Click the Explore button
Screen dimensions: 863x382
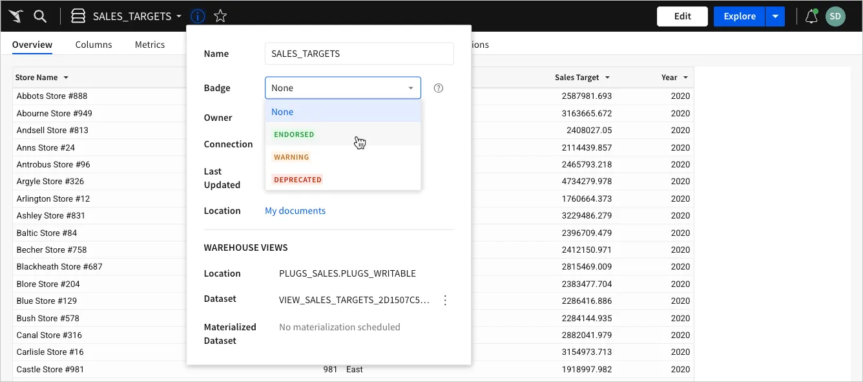tap(740, 16)
